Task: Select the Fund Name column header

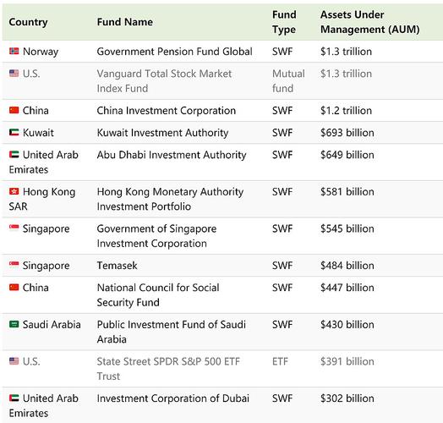Action: click(125, 22)
